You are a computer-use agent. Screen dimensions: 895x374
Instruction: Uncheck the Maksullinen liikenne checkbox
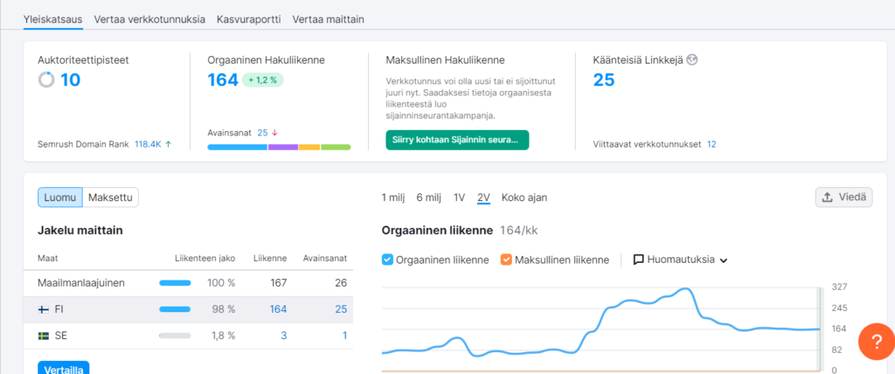coord(506,260)
